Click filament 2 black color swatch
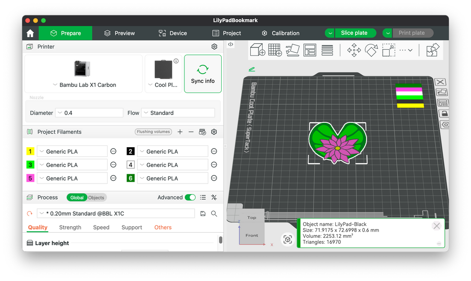This screenshot has height=281, width=471. [x=131, y=151]
